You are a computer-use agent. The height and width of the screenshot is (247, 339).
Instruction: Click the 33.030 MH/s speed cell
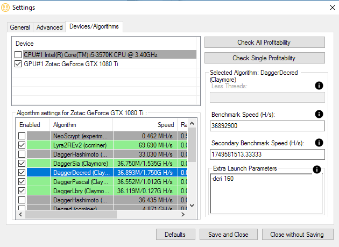[x=145, y=154]
